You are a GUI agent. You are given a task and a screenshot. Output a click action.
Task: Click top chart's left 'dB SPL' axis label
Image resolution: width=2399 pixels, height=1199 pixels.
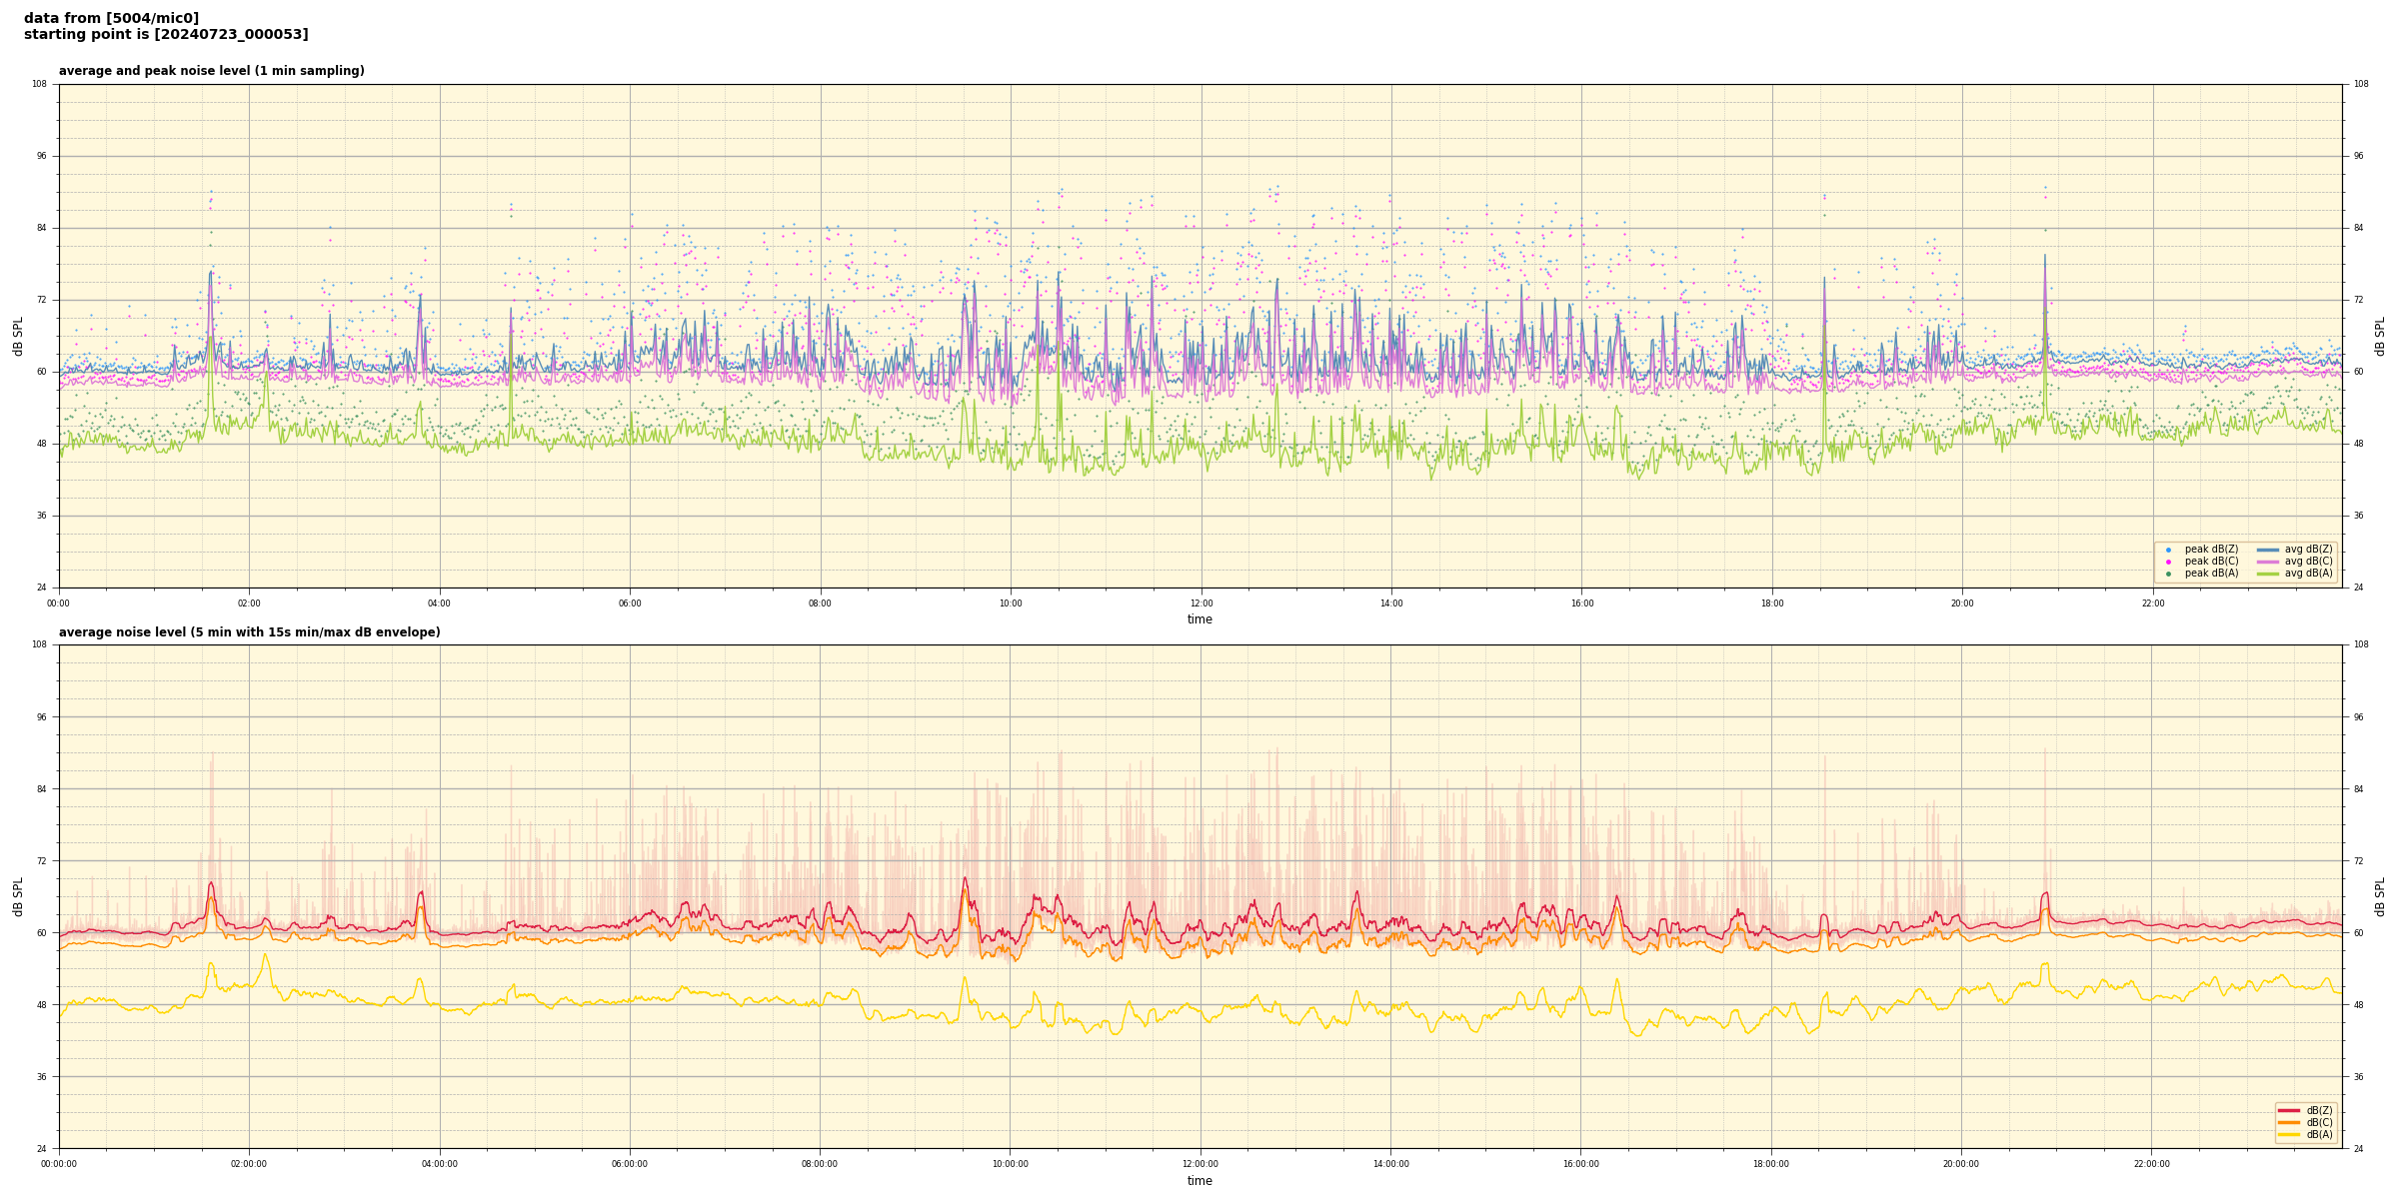tap(18, 336)
